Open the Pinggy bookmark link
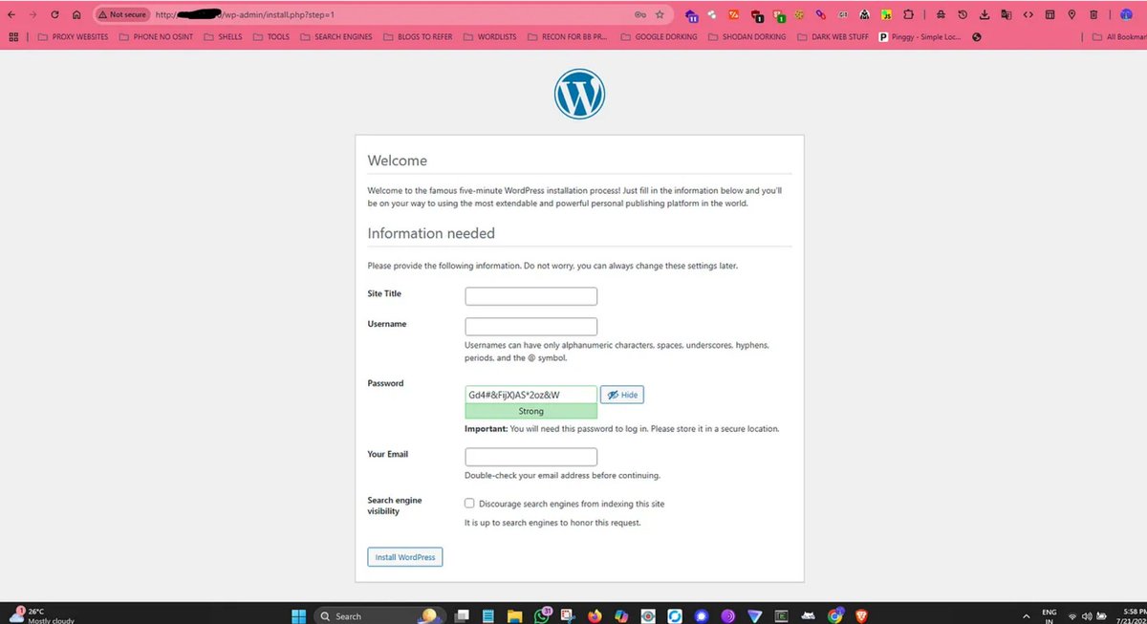Image resolution: width=1147 pixels, height=624 pixels. point(920,37)
